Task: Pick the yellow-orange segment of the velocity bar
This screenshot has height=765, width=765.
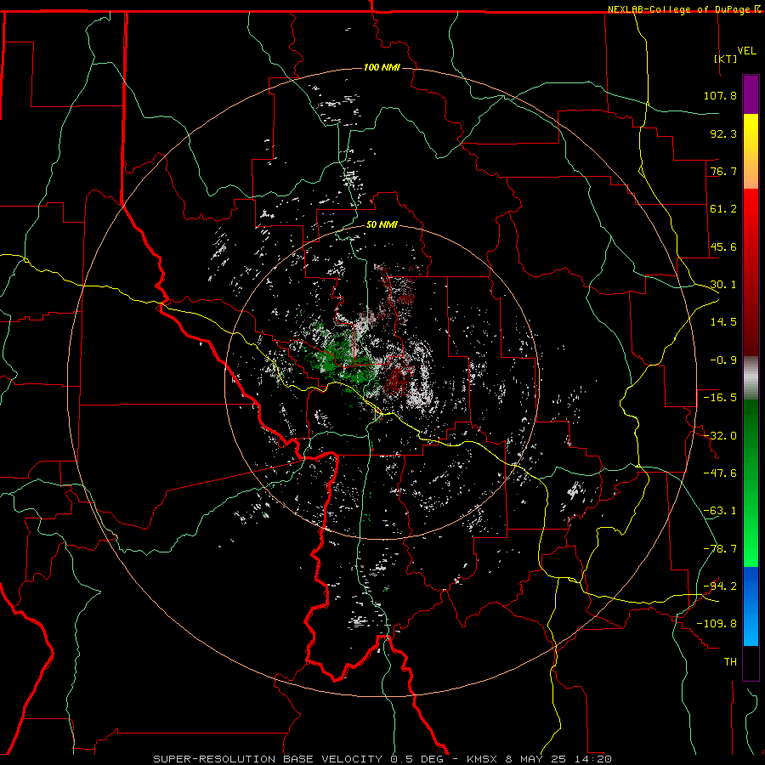Action: click(751, 151)
